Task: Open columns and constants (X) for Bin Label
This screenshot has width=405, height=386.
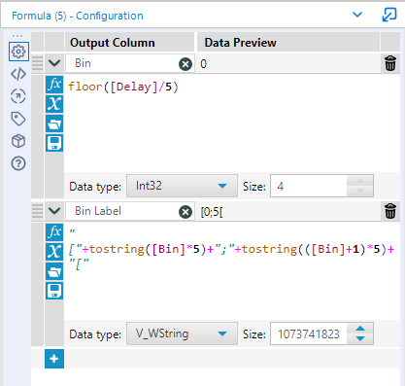Action: (x=54, y=252)
